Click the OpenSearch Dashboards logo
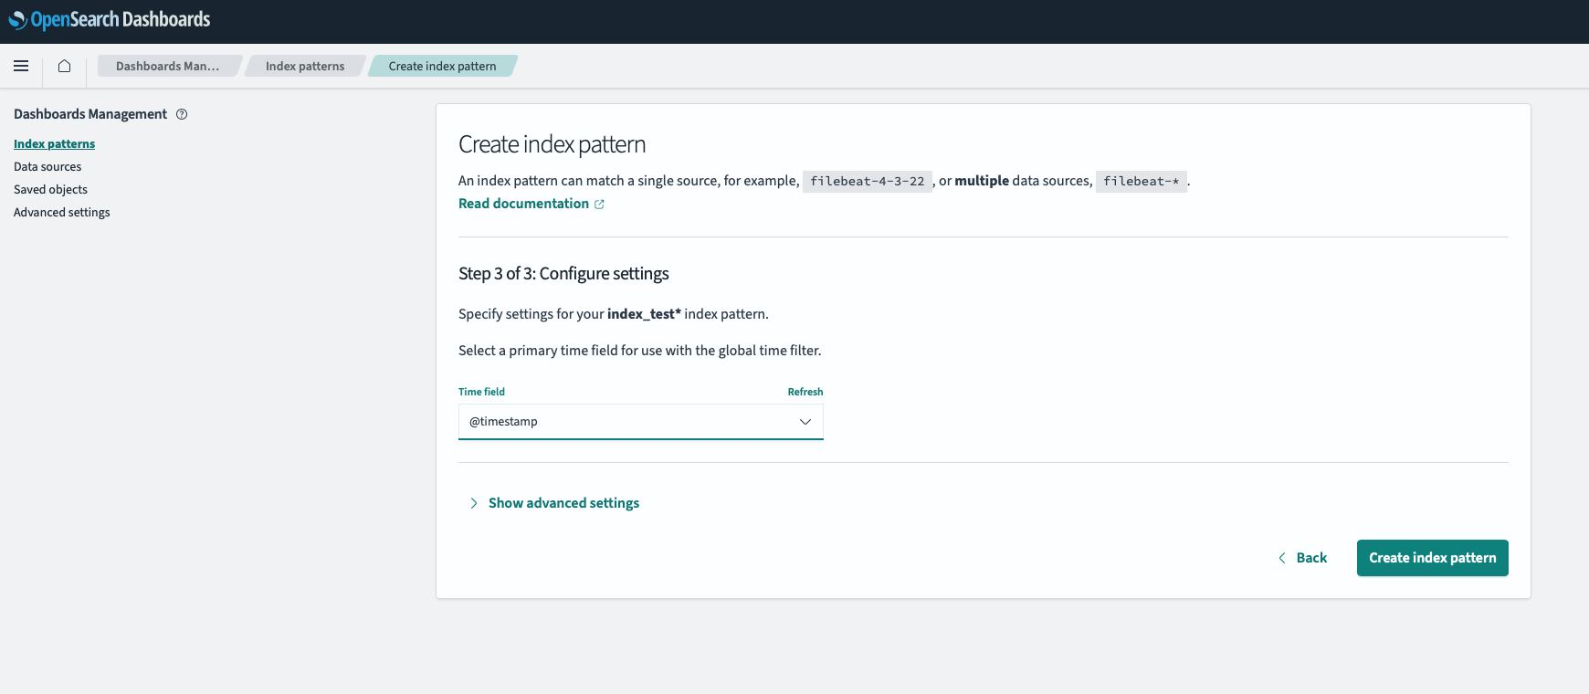Image resolution: width=1589 pixels, height=694 pixels. (110, 19)
